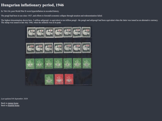
Task: Open the rhzartist home link
Action: [13, 105]
